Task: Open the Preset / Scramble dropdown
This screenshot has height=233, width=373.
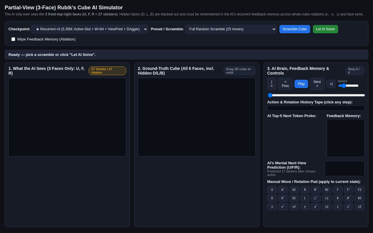Action: click(231, 29)
